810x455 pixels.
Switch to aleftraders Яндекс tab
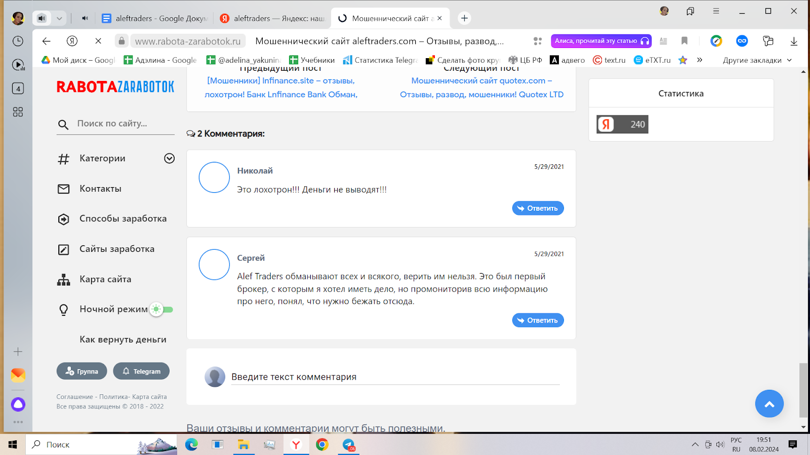pyautogui.click(x=272, y=18)
